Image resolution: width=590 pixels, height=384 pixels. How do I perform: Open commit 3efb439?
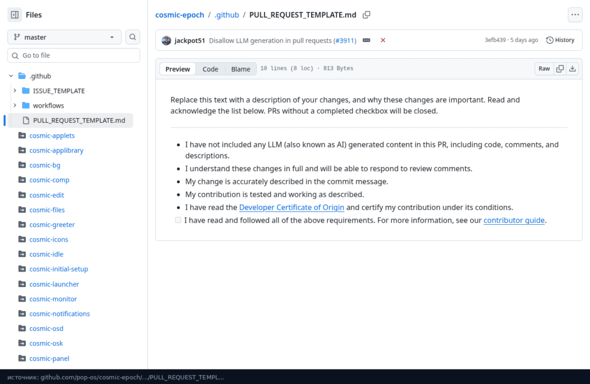495,40
